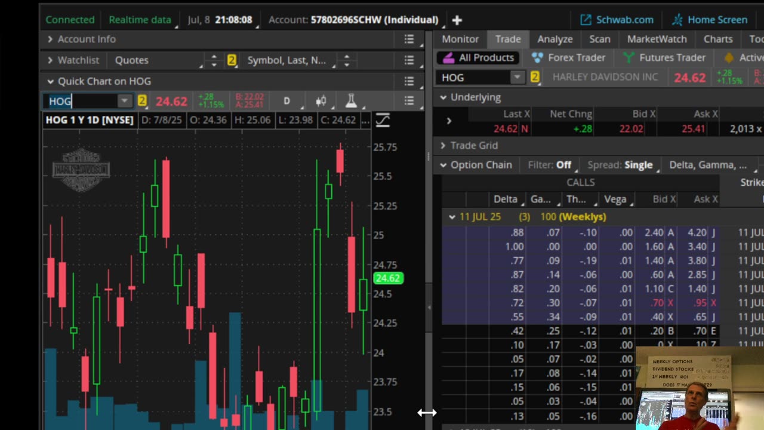Viewport: 764px width, 430px height.
Task: Open chart studies flask icon
Action: pos(351,101)
